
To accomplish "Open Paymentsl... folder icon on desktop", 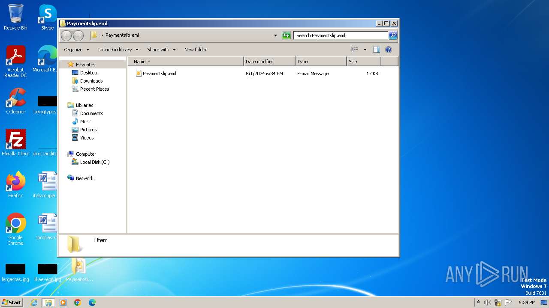I will pos(79,269).
